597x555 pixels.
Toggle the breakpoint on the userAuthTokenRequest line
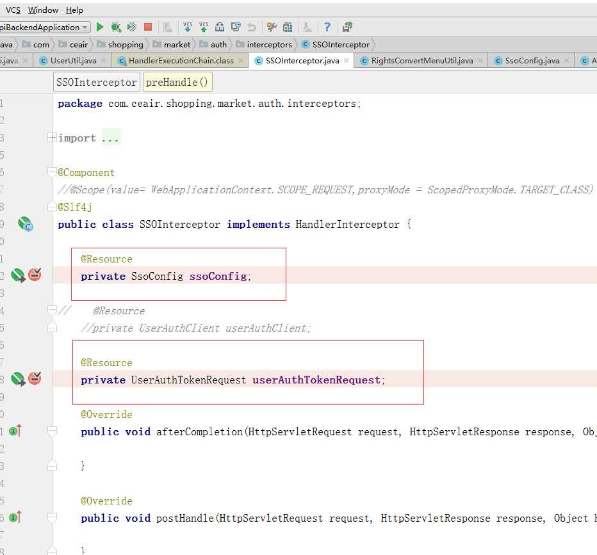pos(35,378)
